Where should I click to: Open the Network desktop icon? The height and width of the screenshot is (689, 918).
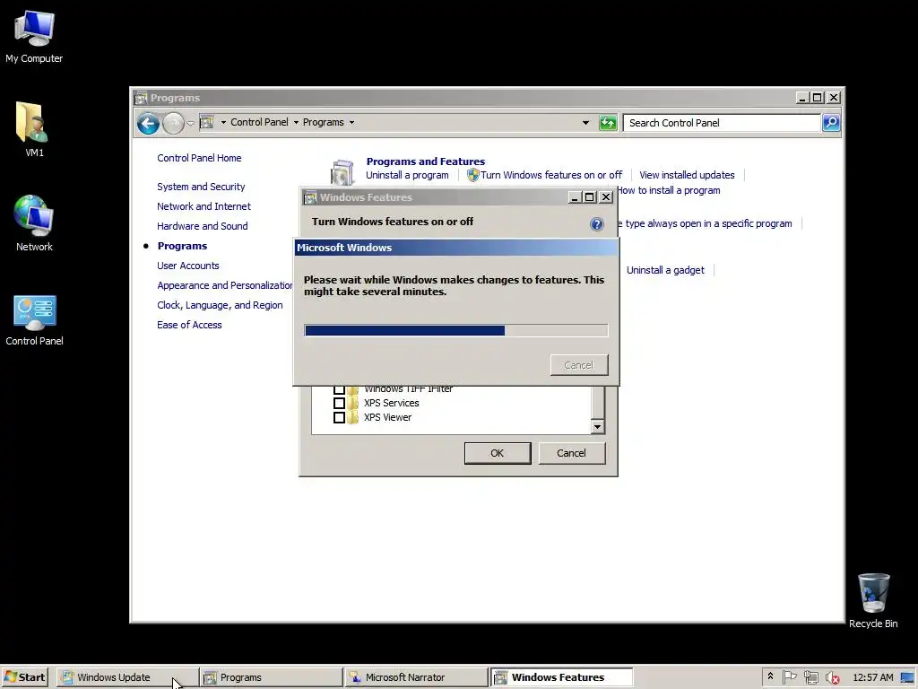coord(34,215)
